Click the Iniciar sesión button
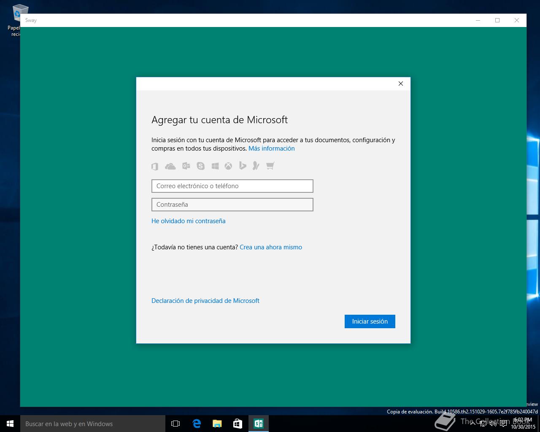Viewport: 540px width, 432px height. [x=370, y=321]
